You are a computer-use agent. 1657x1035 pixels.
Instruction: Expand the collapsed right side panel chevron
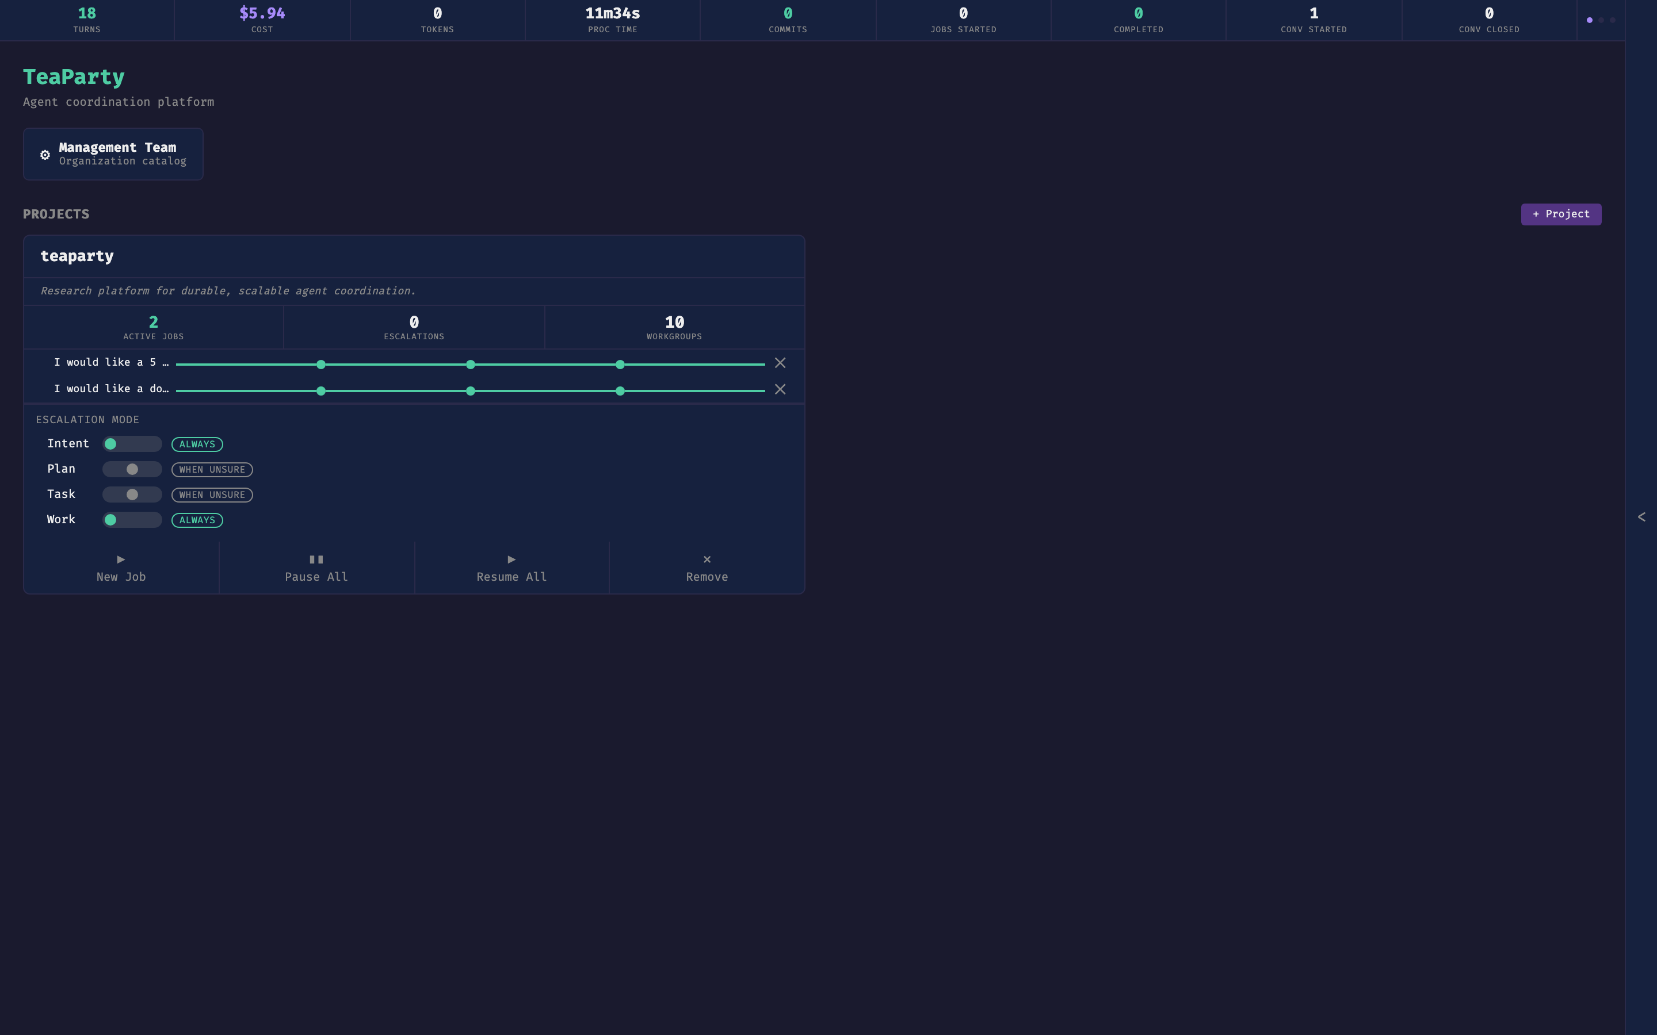coord(1641,517)
